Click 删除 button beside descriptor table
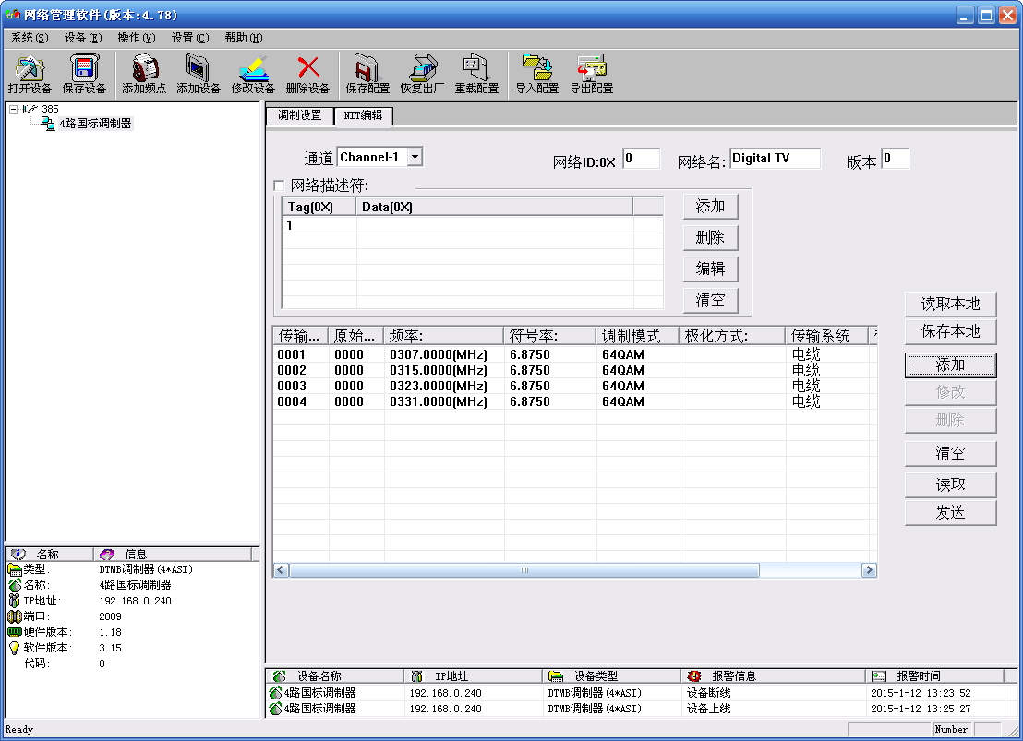 (711, 237)
